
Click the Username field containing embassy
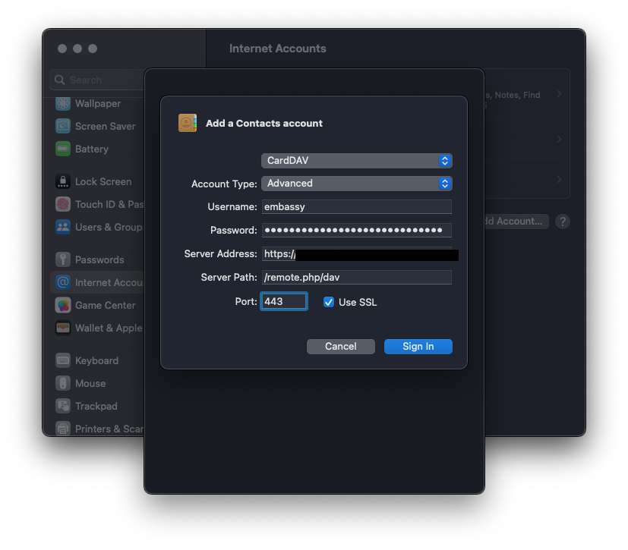[x=356, y=206]
